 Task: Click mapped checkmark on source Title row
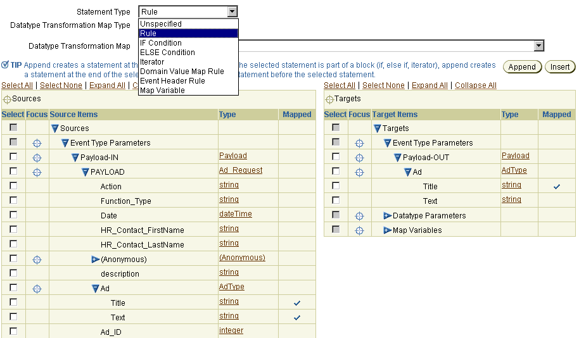pyautogui.click(x=297, y=303)
